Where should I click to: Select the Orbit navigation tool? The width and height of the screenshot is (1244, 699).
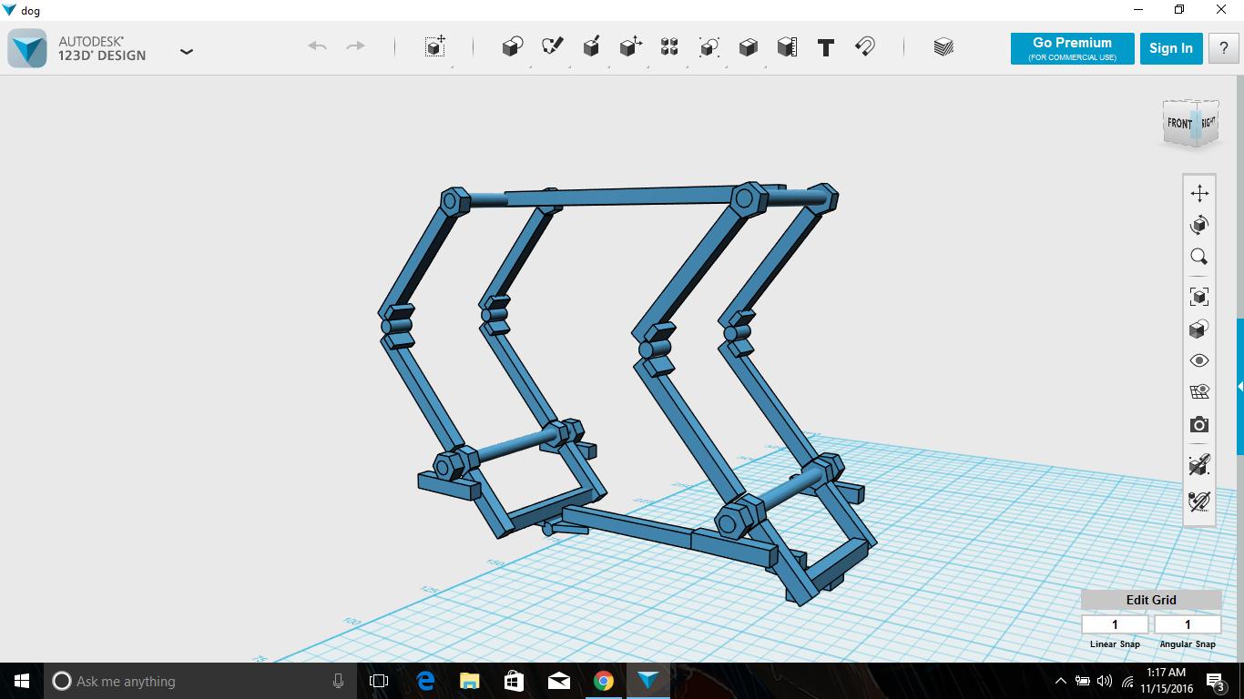click(1199, 225)
